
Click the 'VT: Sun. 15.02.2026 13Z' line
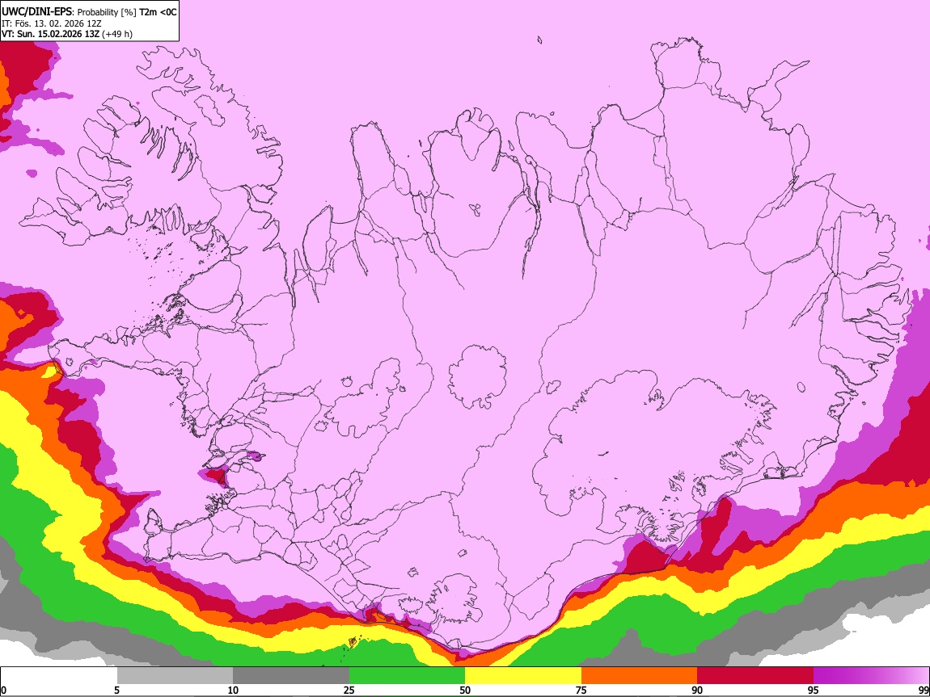[x=50, y=34]
